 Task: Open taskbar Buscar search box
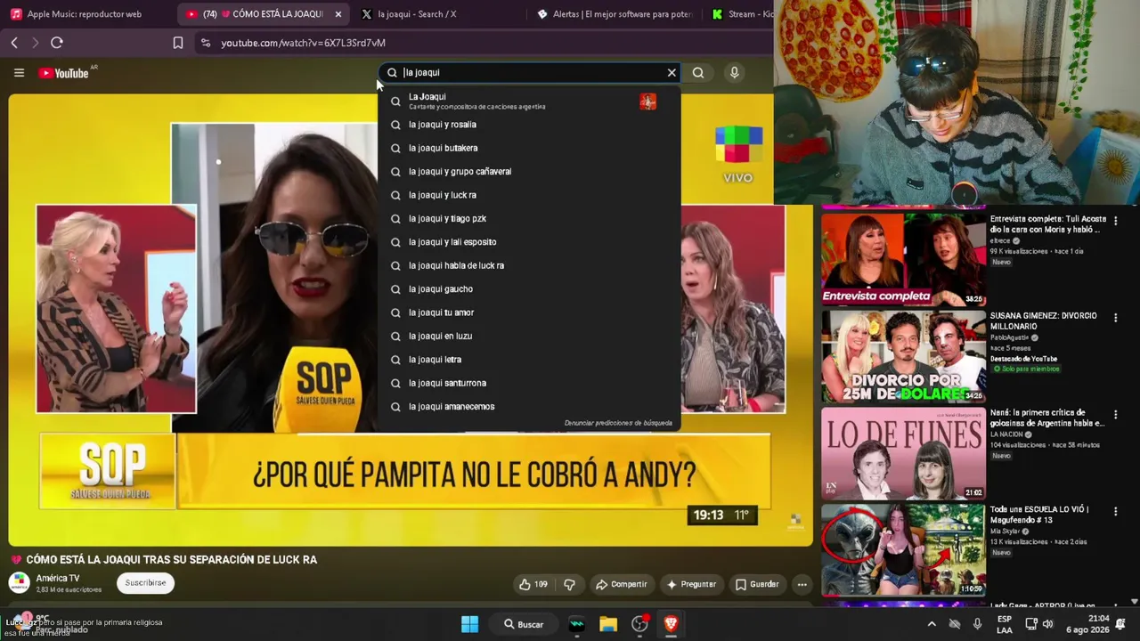click(524, 624)
